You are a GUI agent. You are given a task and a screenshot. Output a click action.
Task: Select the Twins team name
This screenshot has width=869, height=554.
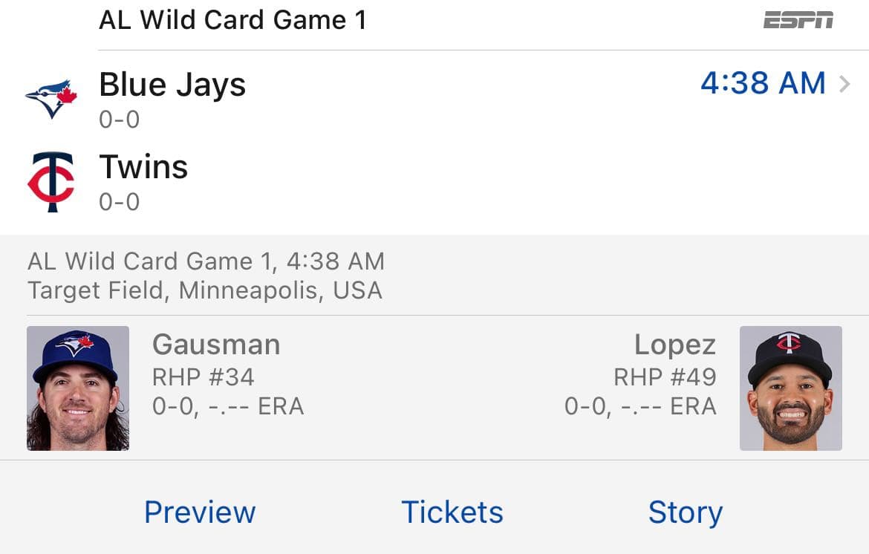[143, 166]
